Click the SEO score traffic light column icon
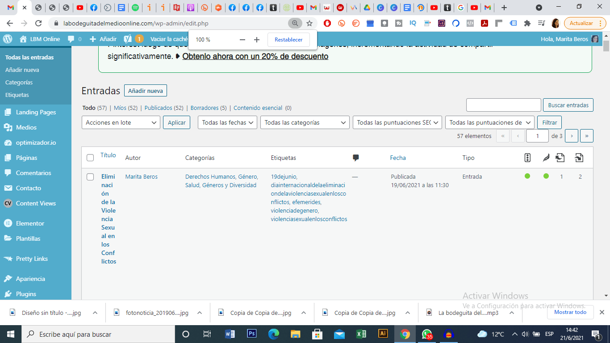610x343 pixels. pos(527,158)
